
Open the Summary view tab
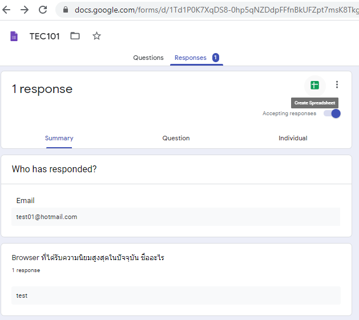coord(59,138)
